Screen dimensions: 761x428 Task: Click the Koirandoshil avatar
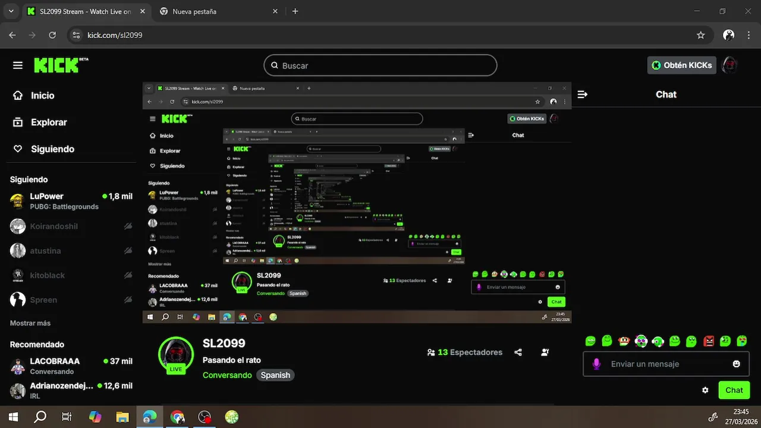(x=18, y=226)
